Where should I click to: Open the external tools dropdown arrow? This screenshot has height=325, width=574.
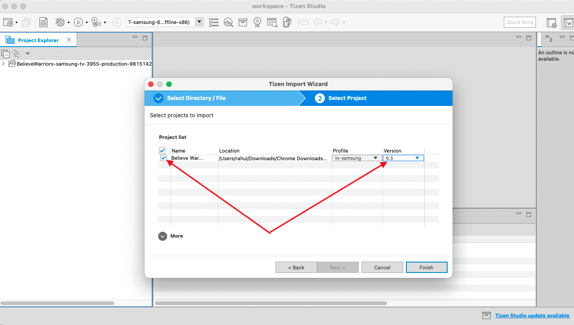105,23
